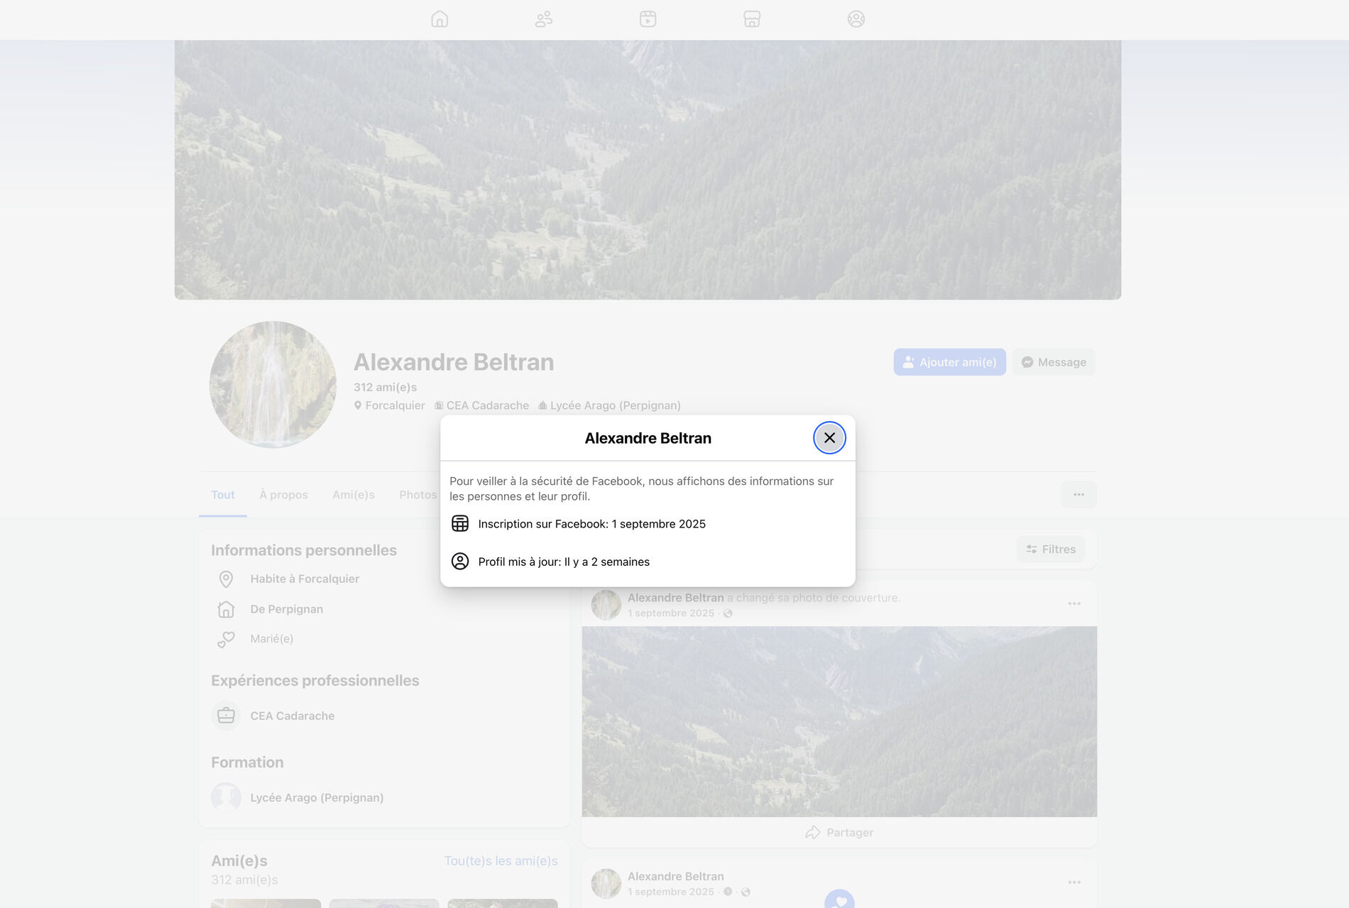Open the Filtres button
Screen dimensions: 1349x908
[1051, 549]
